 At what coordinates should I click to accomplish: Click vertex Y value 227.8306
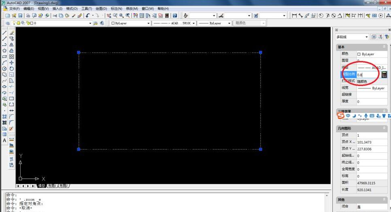click(x=372, y=149)
